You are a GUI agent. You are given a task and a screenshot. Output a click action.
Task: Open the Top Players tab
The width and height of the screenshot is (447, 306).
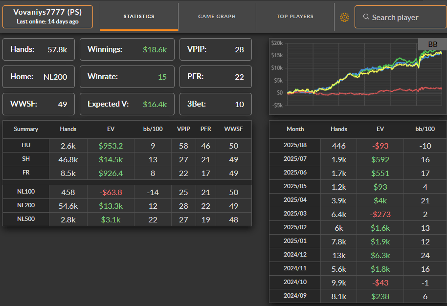point(295,17)
